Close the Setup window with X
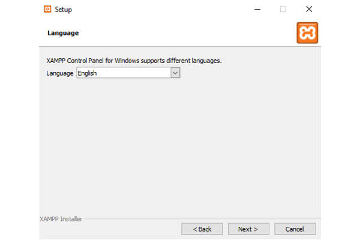360x240 pixels. 309,9
